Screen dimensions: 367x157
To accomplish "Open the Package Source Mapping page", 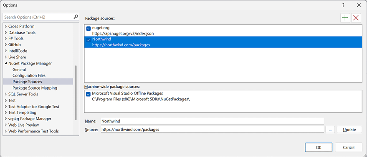I will click(35, 88).
